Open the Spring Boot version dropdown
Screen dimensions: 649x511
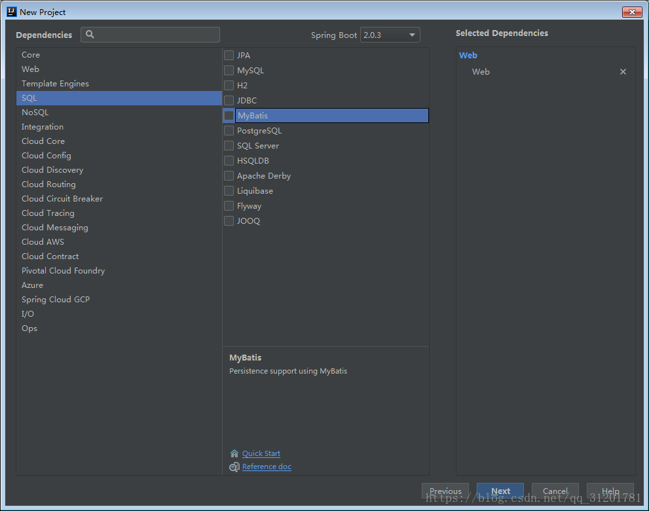[390, 35]
